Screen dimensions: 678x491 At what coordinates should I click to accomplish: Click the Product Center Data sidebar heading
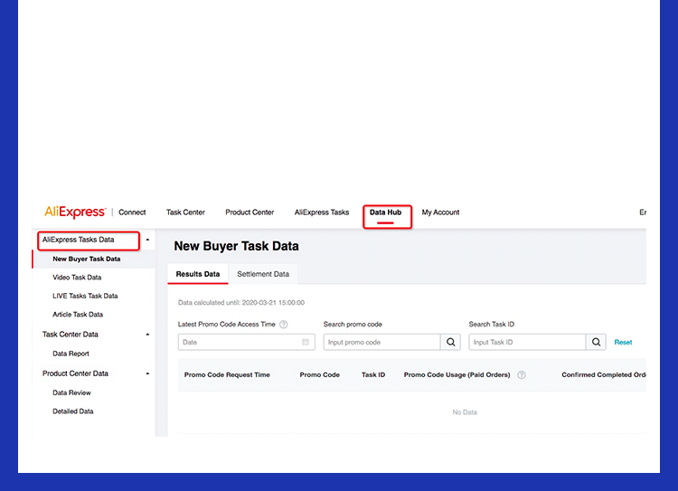(75, 373)
